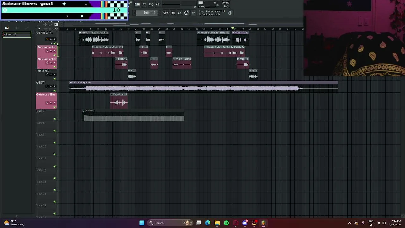Toggle the loop recording icon in toolbar
405x228 pixels.
pyautogui.click(x=151, y=4)
